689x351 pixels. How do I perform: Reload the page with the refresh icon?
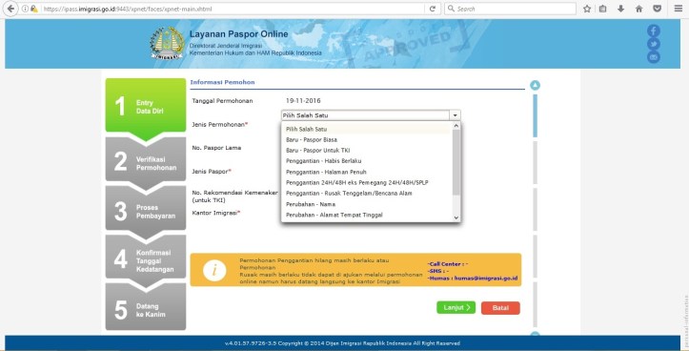tap(433, 9)
